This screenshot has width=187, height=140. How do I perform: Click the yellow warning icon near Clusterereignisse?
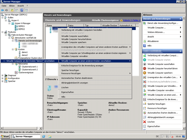tap(121, 20)
